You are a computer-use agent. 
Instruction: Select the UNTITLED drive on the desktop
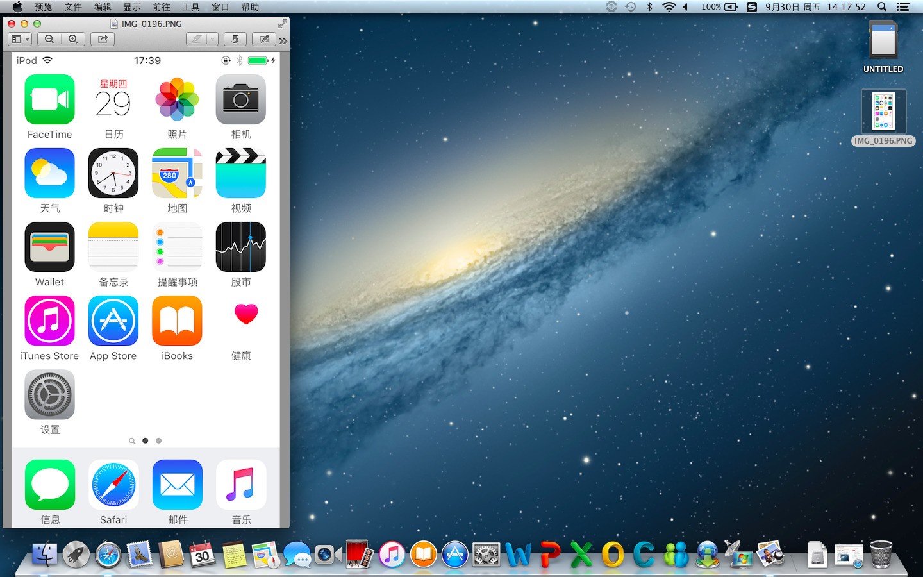pos(883,46)
